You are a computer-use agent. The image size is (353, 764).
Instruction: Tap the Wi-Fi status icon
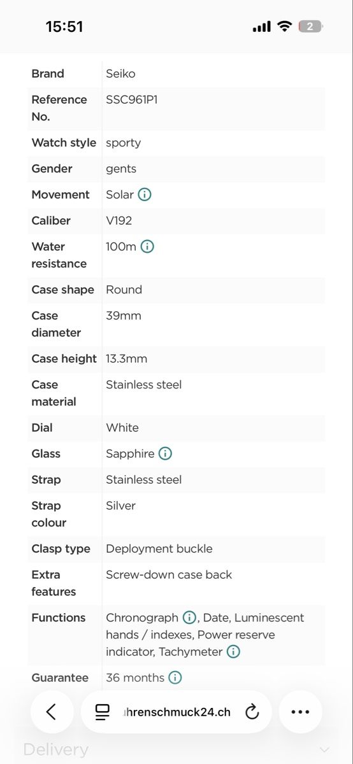coord(285,27)
